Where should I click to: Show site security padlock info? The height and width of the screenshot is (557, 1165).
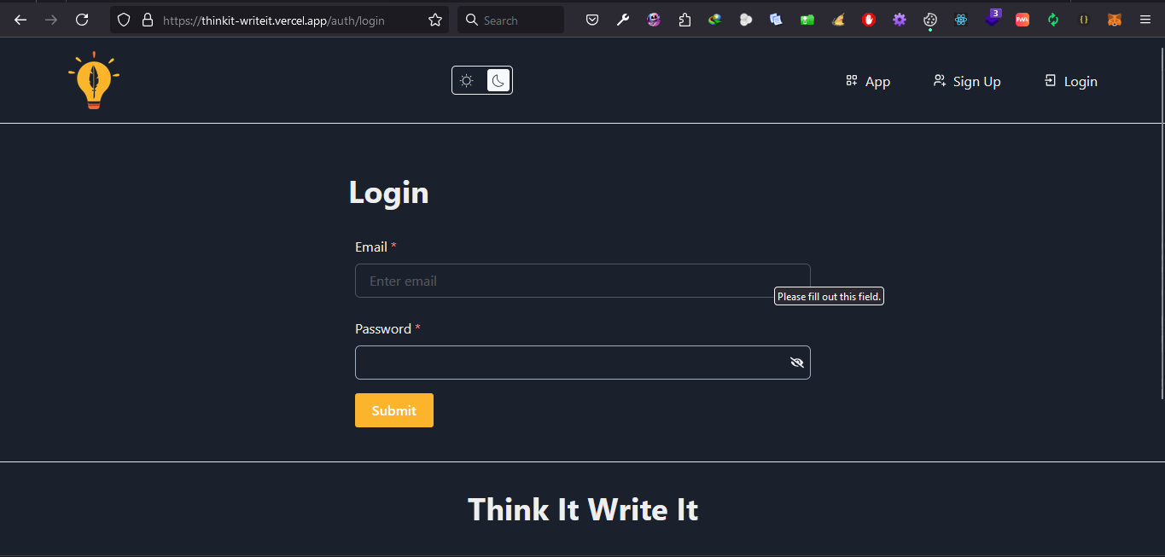coord(148,20)
